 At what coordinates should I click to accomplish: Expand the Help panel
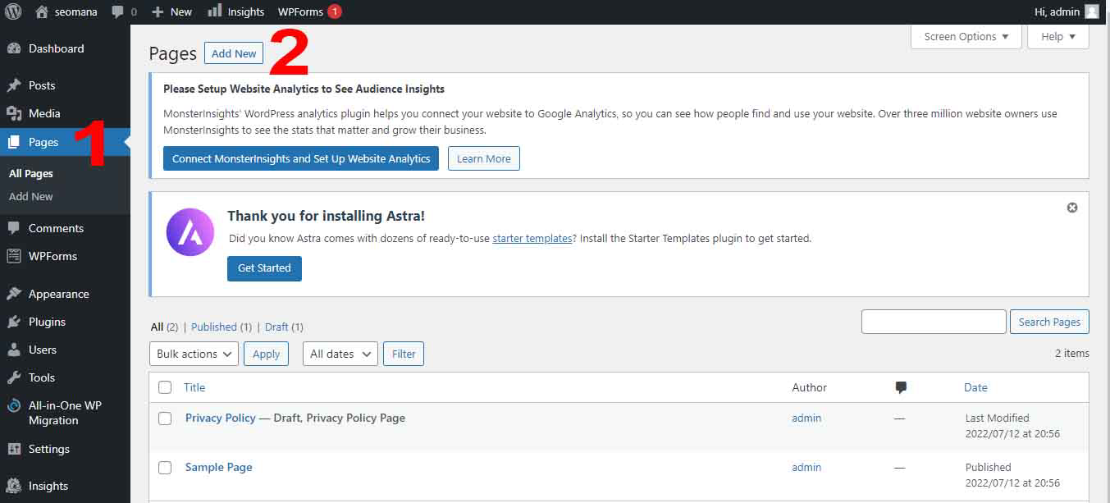(x=1058, y=36)
